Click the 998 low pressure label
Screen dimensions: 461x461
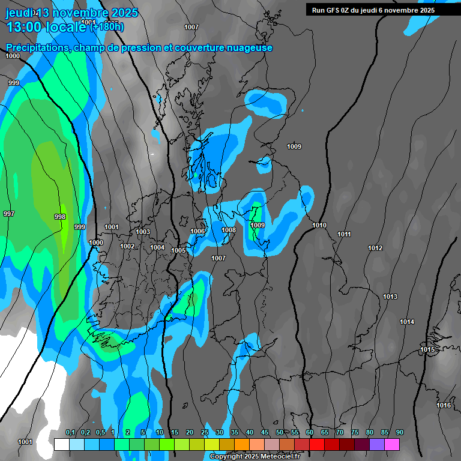pyautogui.click(x=60, y=217)
